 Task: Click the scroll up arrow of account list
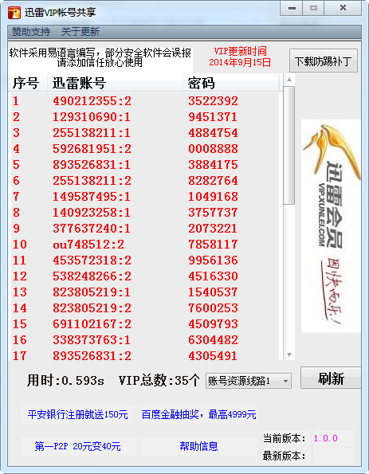[289, 80]
